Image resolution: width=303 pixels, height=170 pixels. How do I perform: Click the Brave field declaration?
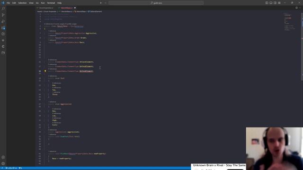pos(67,38)
